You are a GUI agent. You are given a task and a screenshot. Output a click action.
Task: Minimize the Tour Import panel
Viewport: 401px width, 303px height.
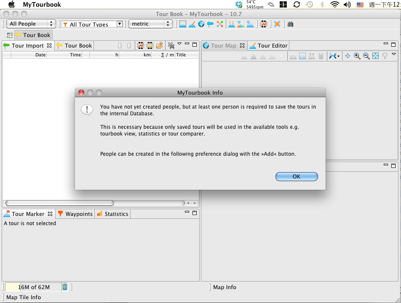point(187,44)
